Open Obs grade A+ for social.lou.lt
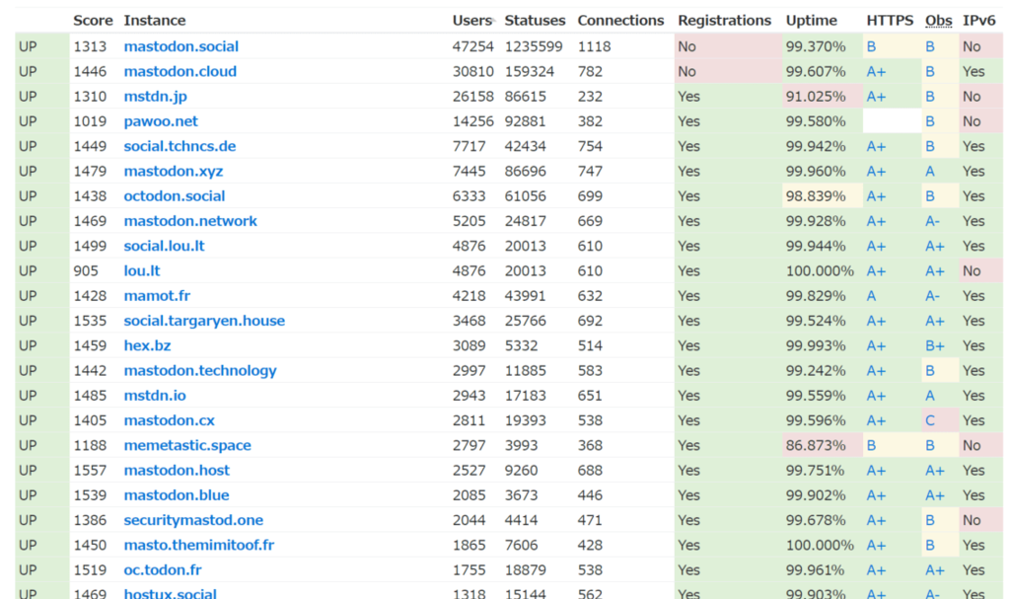1010x599 pixels. (935, 247)
